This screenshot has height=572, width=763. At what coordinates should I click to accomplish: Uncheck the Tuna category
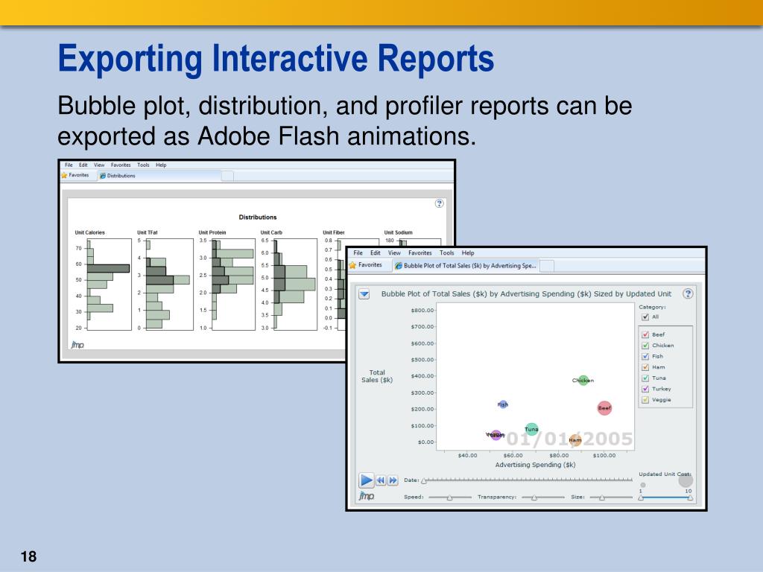tap(645, 378)
